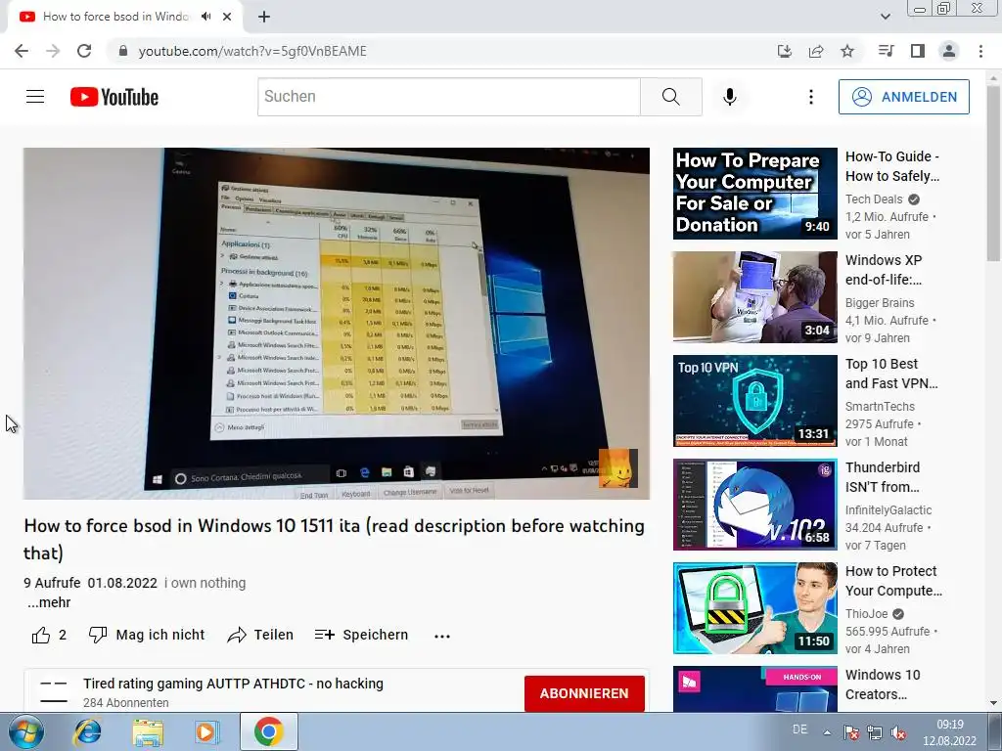
Task: Click the forward navigation arrow
Action: click(x=53, y=51)
